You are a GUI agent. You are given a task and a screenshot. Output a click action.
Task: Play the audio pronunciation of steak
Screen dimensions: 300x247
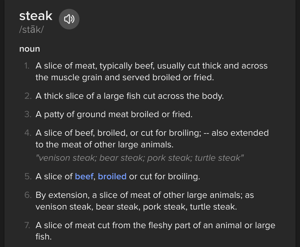69,19
